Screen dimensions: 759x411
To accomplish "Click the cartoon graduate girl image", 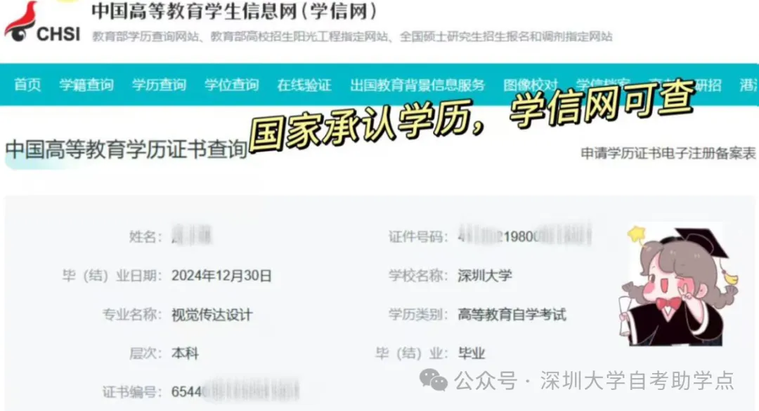I will [x=677, y=285].
